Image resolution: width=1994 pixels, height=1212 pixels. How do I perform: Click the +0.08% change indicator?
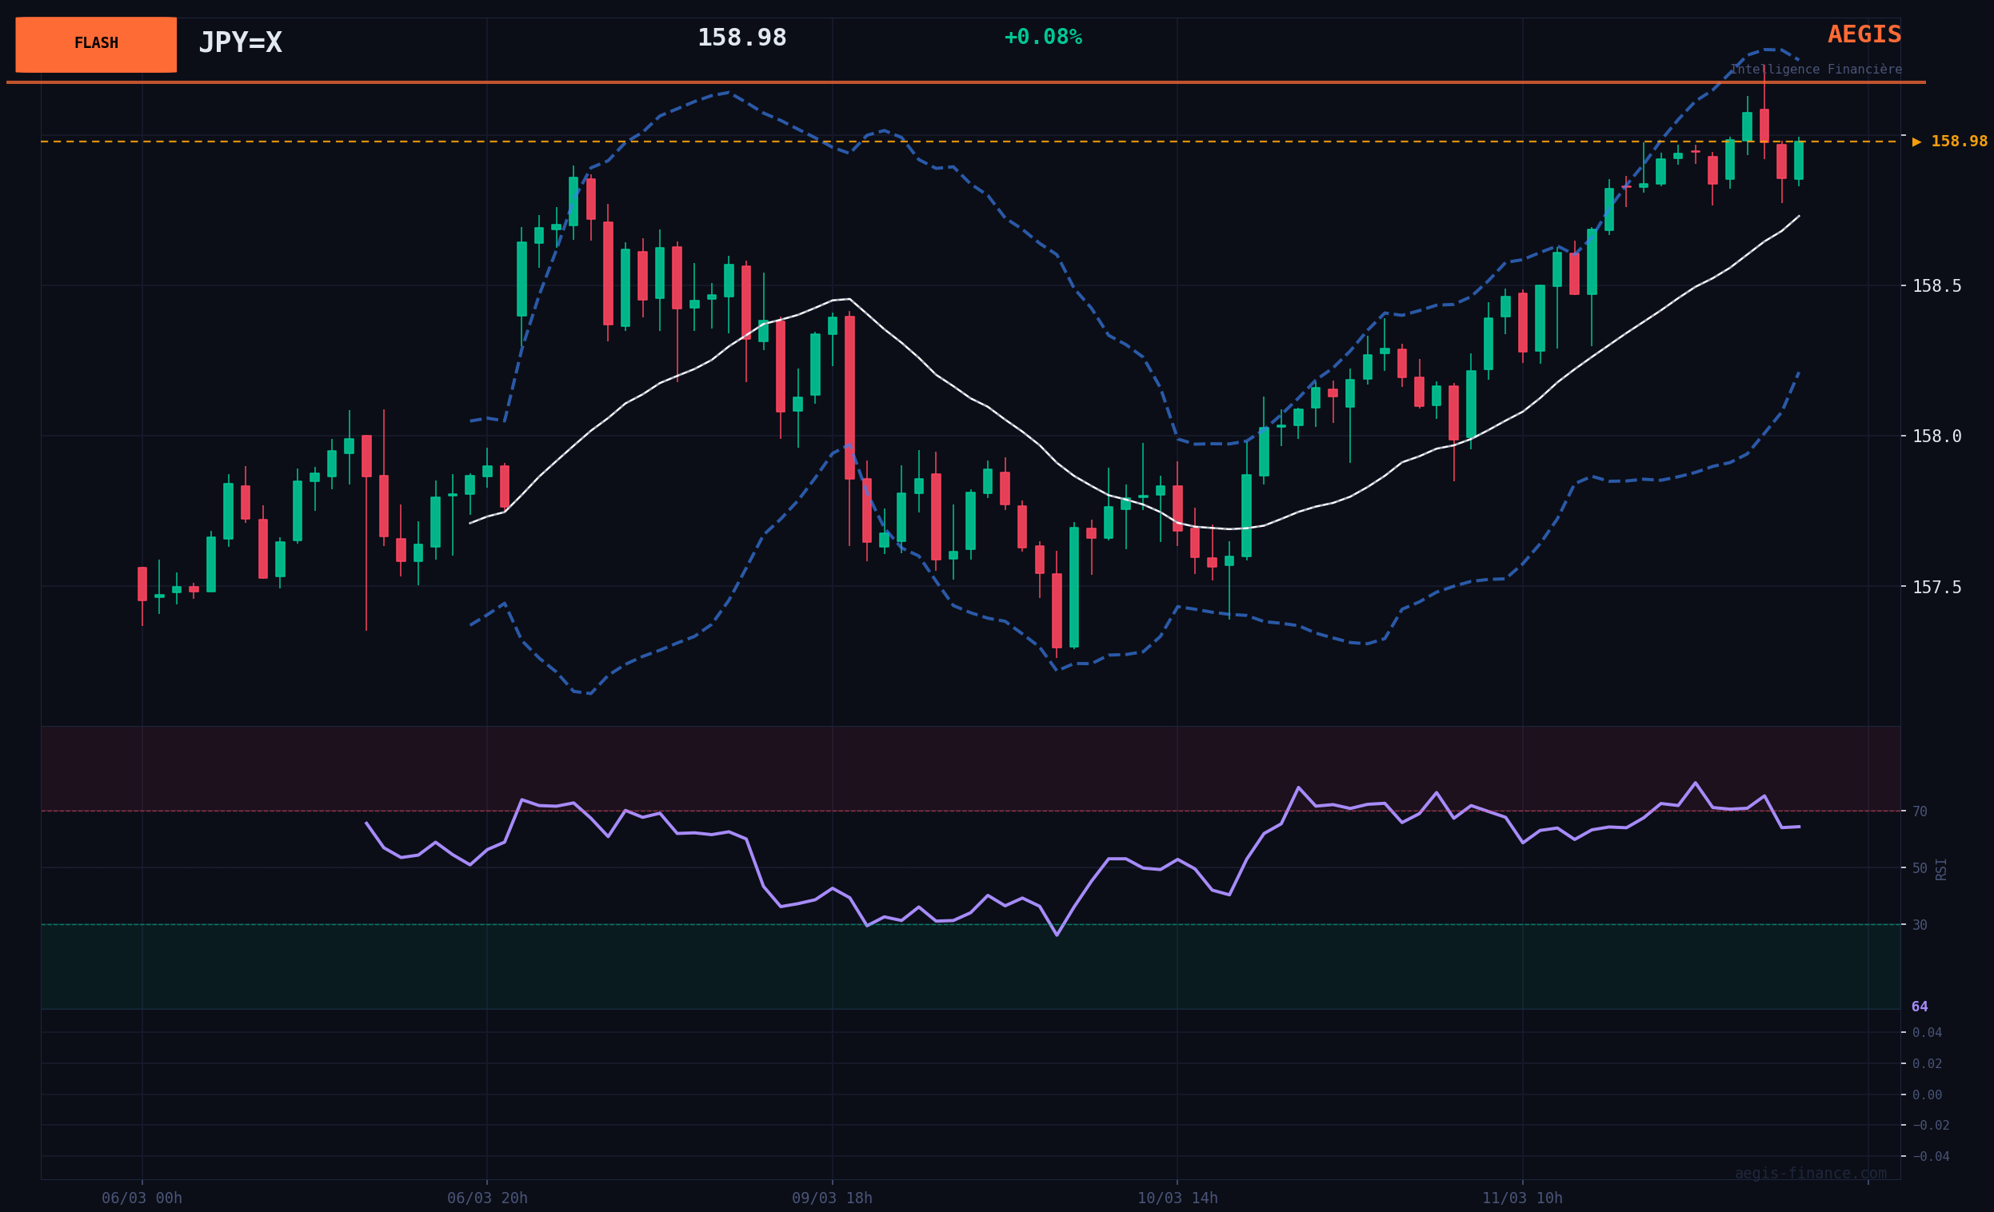pyautogui.click(x=1042, y=38)
